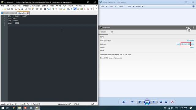Open the Photo Viewer zoom magnifier dropdown
196x110 pixels.
pyautogui.click(x=124, y=102)
